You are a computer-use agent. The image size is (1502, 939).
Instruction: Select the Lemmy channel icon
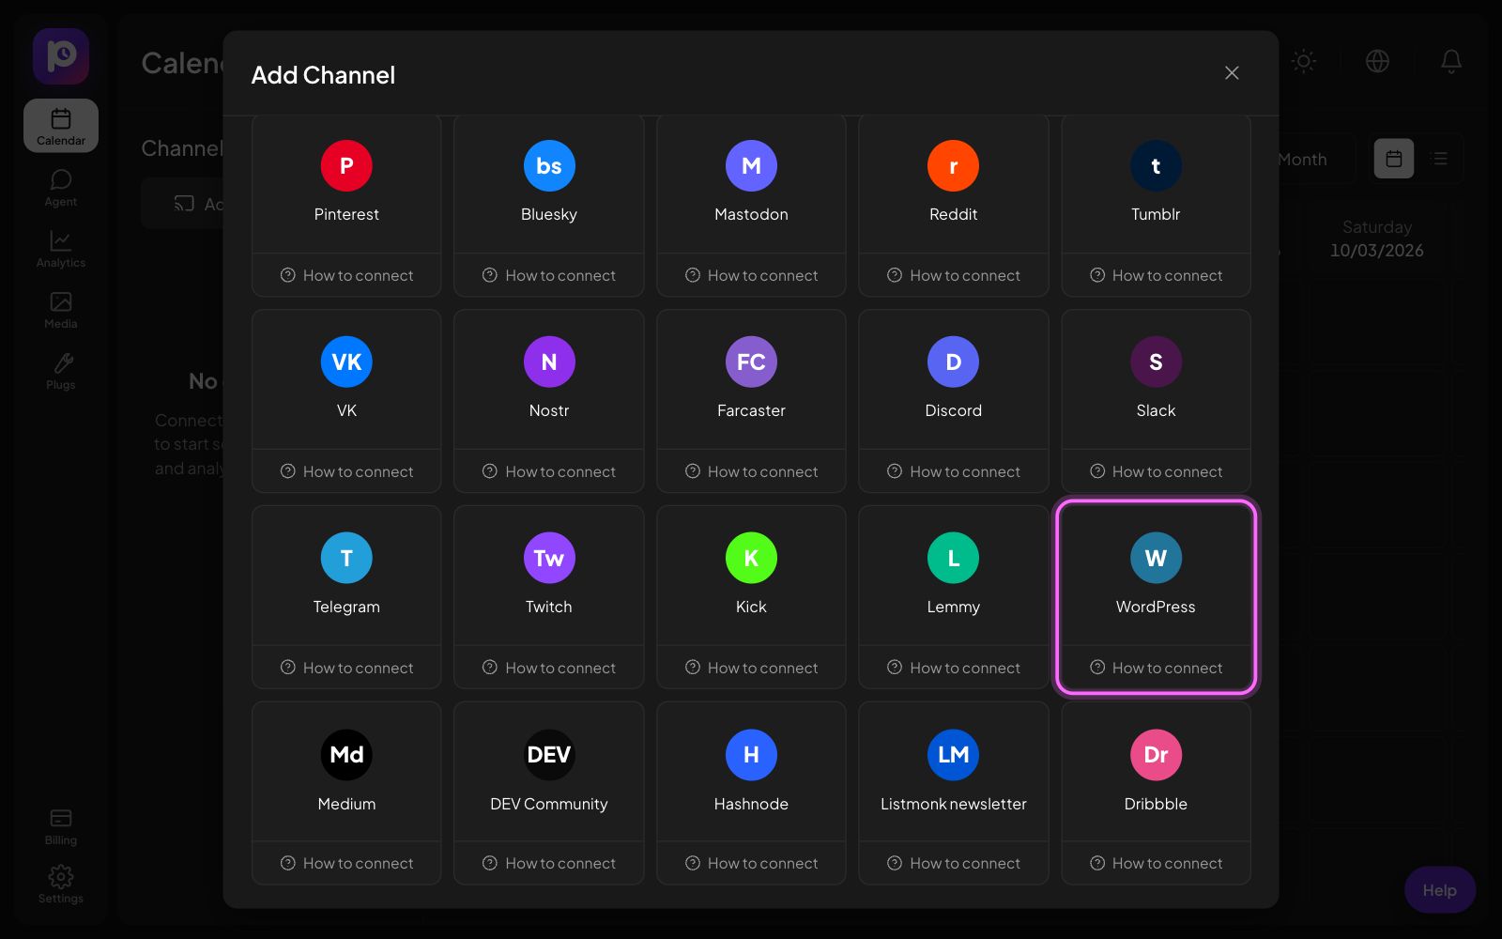point(953,559)
